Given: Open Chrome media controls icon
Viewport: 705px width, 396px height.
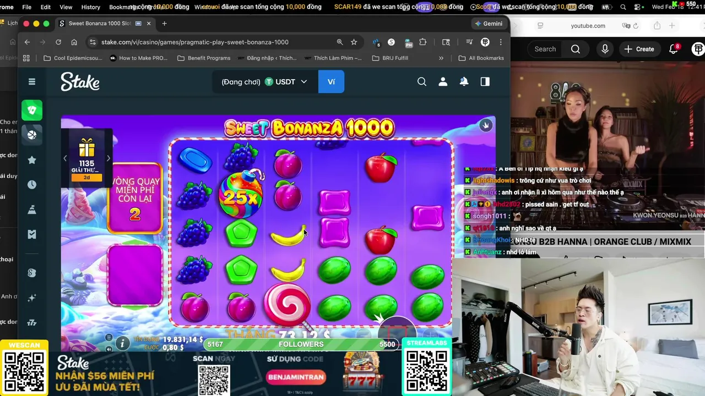Looking at the screenshot, I should pos(469,42).
